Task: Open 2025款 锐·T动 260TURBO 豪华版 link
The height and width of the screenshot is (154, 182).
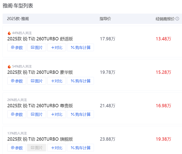Action: click(40, 72)
